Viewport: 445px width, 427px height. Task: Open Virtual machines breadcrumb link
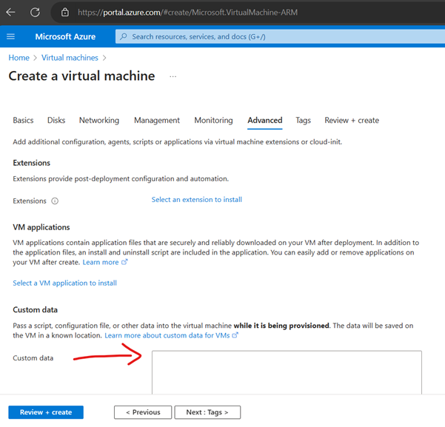pyautogui.click(x=70, y=58)
